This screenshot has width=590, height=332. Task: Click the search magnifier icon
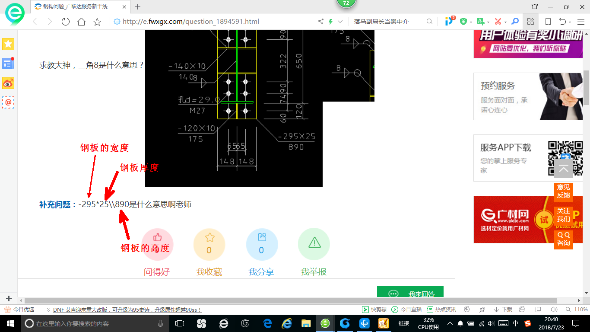point(429,21)
